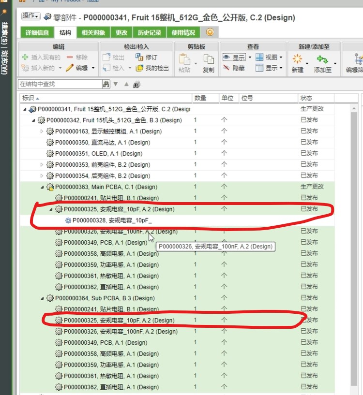Viewport: 363px width, 395px height.
Task: Click the 数量 column header
Action: pos(206,98)
